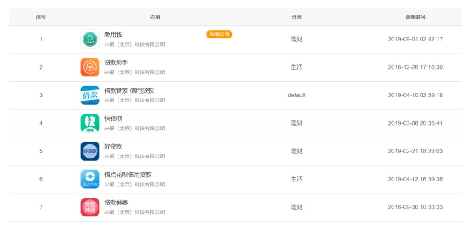
Task: Click the 快借呗 app name
Action: [x=113, y=118]
